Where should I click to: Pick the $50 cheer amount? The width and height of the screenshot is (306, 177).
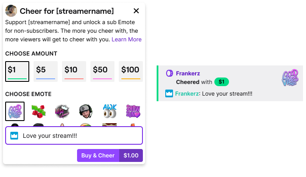click(102, 71)
